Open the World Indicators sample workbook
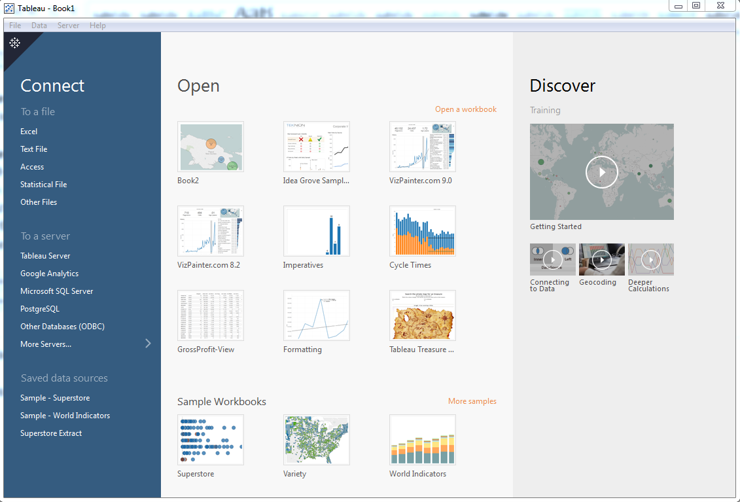 point(422,440)
